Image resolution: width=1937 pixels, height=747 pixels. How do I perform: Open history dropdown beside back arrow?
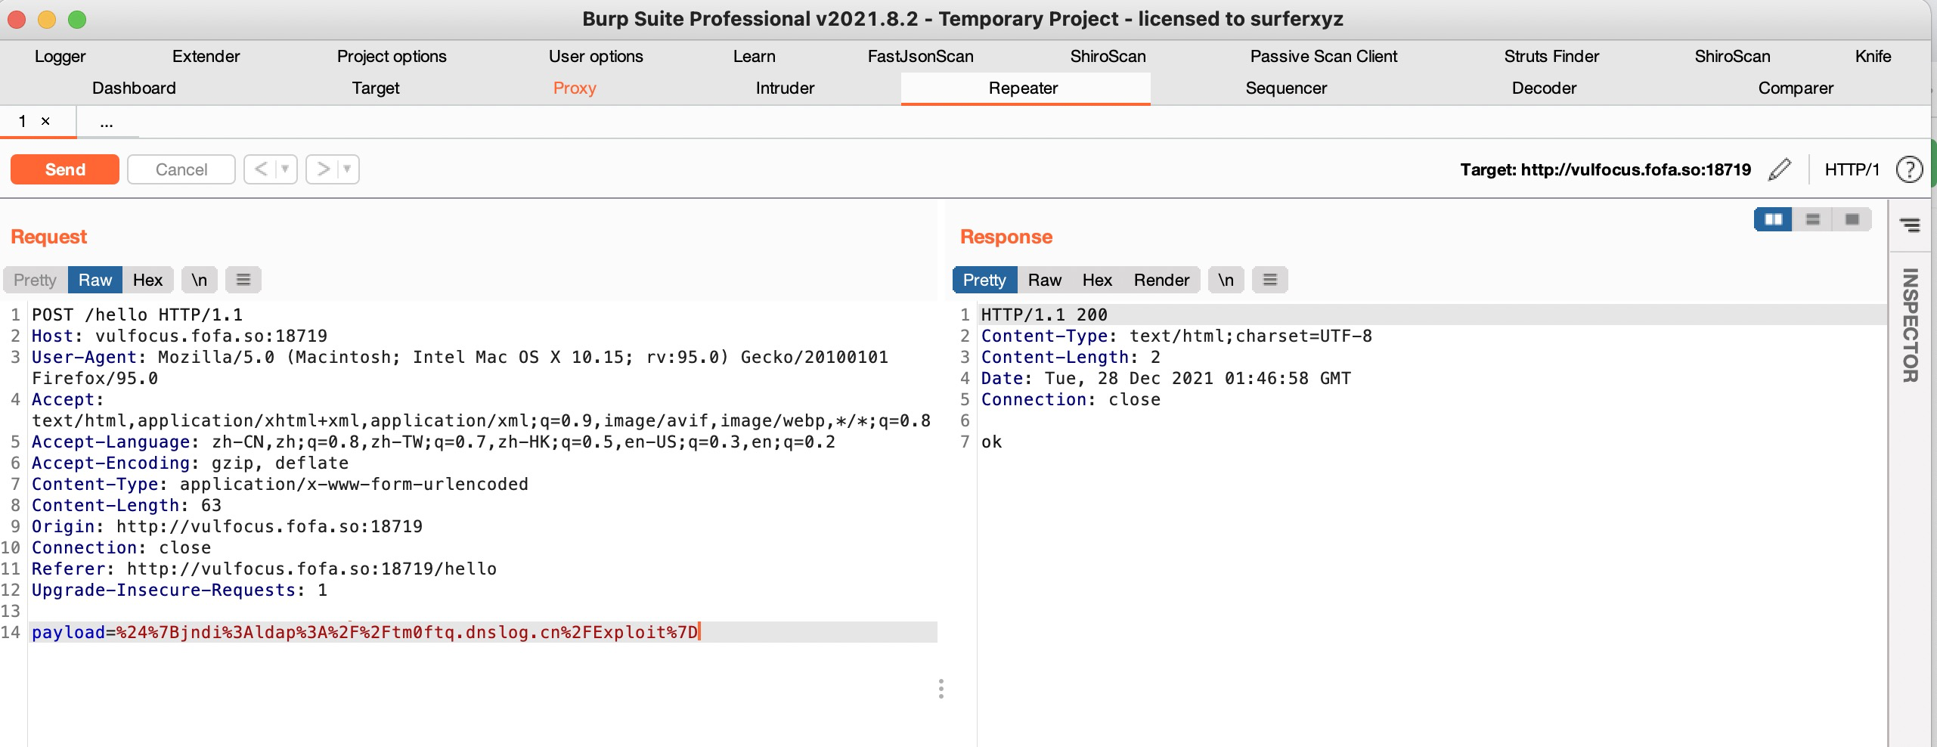pos(286,169)
